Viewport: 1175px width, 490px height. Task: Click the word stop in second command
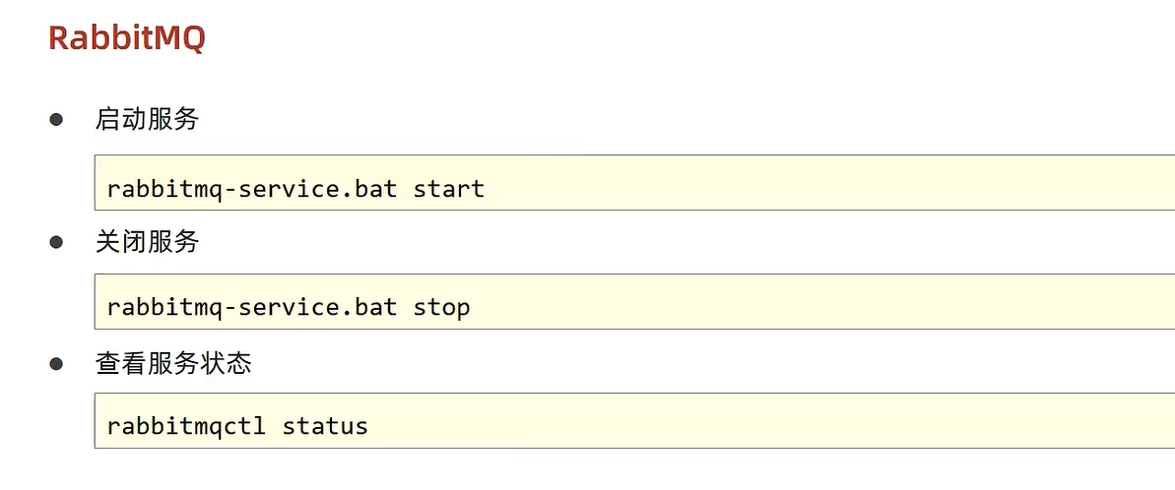441,307
